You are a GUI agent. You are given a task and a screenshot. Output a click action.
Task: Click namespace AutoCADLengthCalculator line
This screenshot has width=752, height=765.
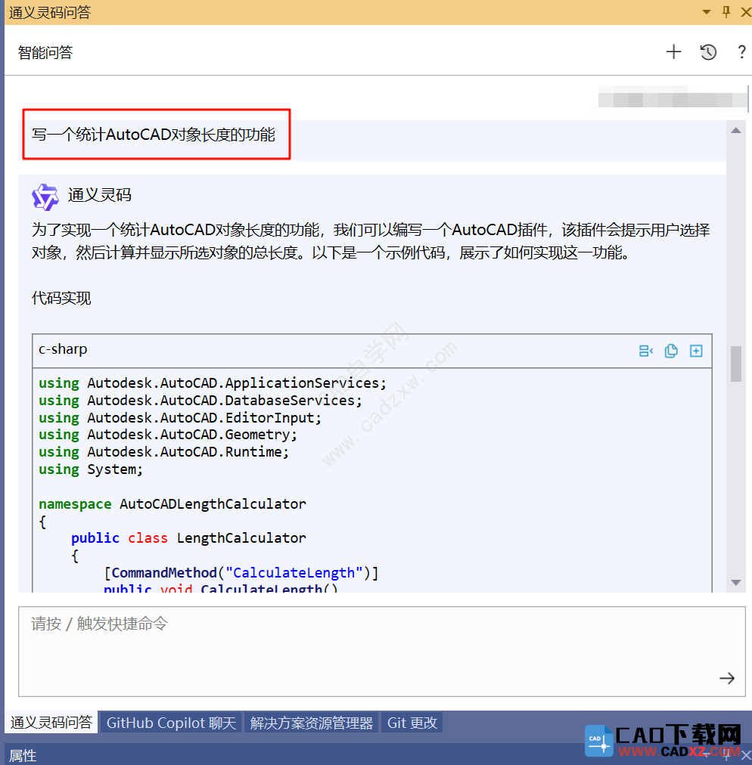coord(172,504)
